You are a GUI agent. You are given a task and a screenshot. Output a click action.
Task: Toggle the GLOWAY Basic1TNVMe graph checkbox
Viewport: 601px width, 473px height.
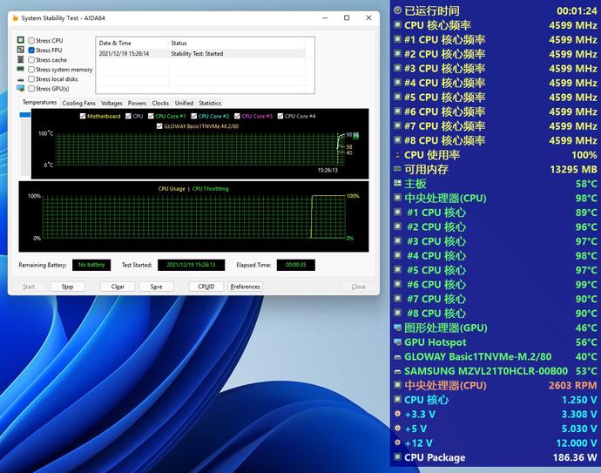(x=159, y=125)
